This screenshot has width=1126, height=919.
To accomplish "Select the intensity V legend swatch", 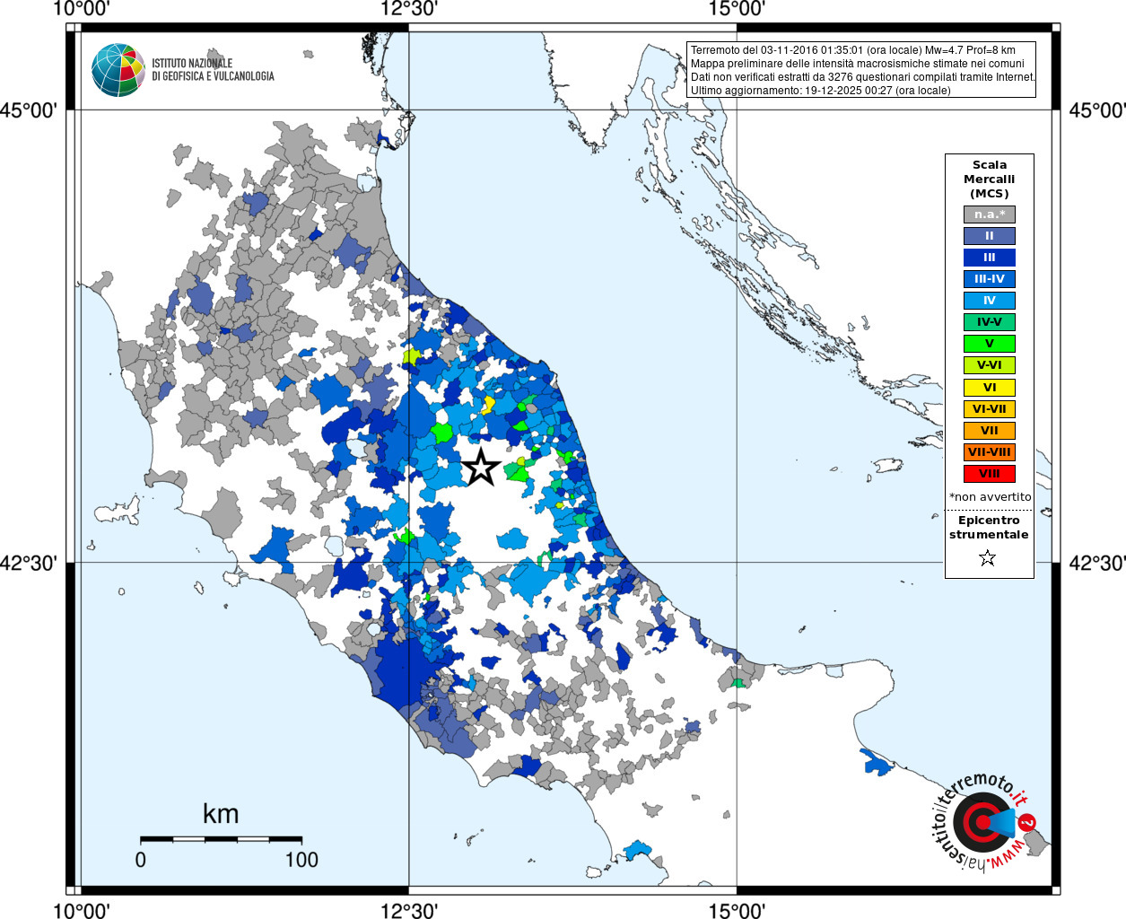I will point(990,344).
